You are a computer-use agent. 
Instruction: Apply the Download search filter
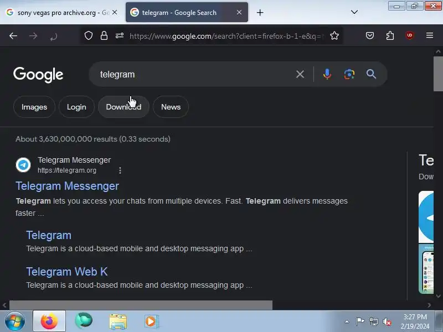pos(123,107)
